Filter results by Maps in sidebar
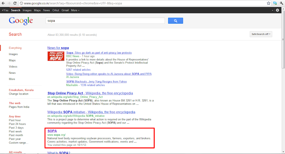Viewport: 285px width, 154px height. 12,60
